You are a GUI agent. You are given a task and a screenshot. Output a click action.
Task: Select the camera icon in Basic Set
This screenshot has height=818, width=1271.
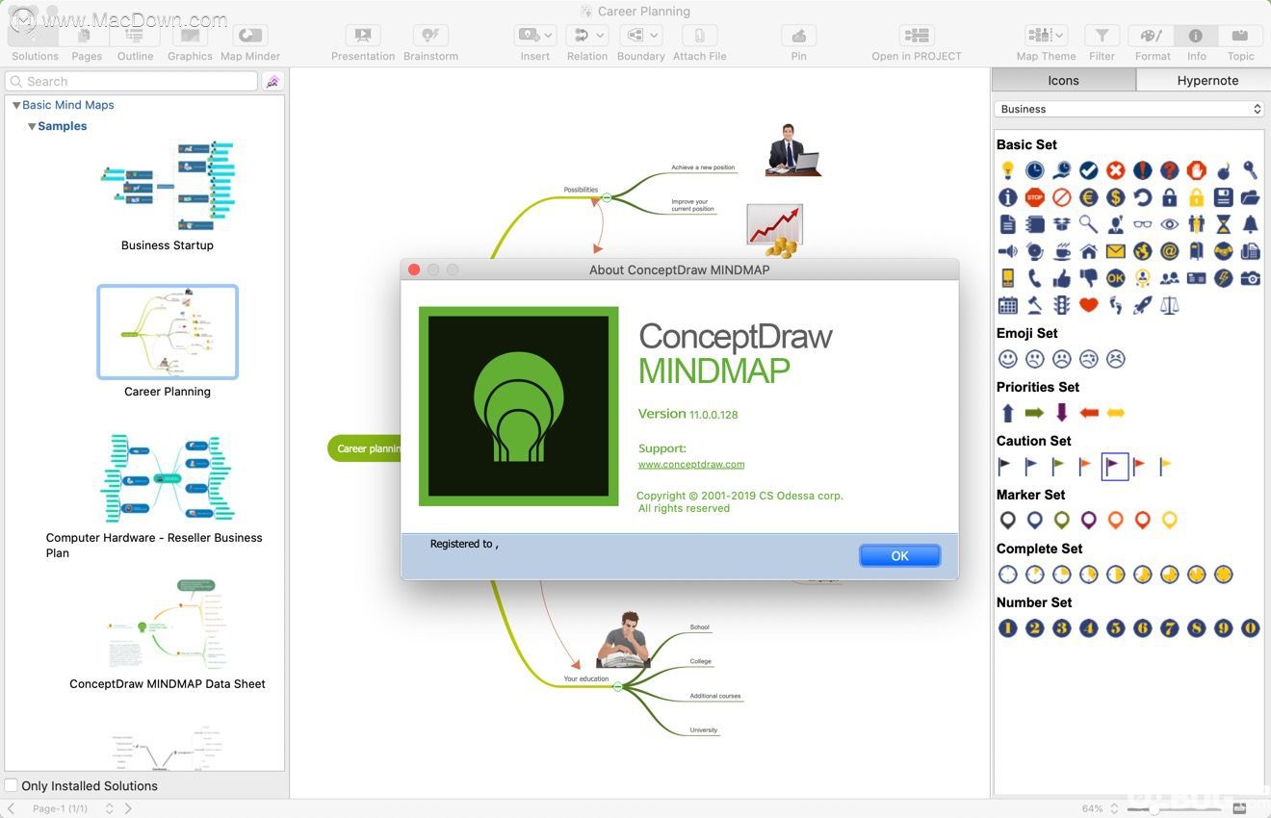pyautogui.click(x=1251, y=278)
